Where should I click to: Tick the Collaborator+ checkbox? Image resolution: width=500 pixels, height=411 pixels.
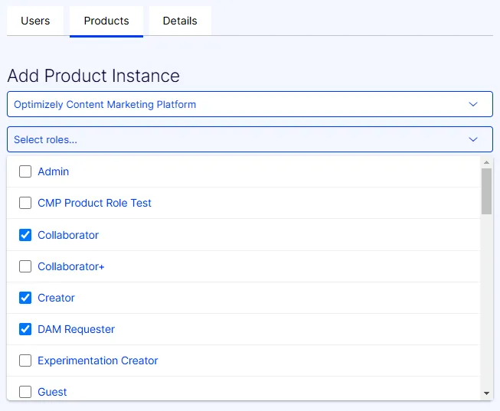click(25, 266)
